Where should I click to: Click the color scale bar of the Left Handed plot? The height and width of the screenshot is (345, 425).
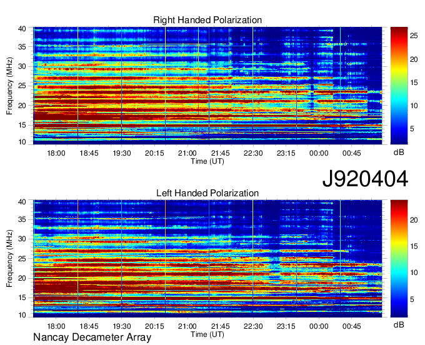(399, 259)
